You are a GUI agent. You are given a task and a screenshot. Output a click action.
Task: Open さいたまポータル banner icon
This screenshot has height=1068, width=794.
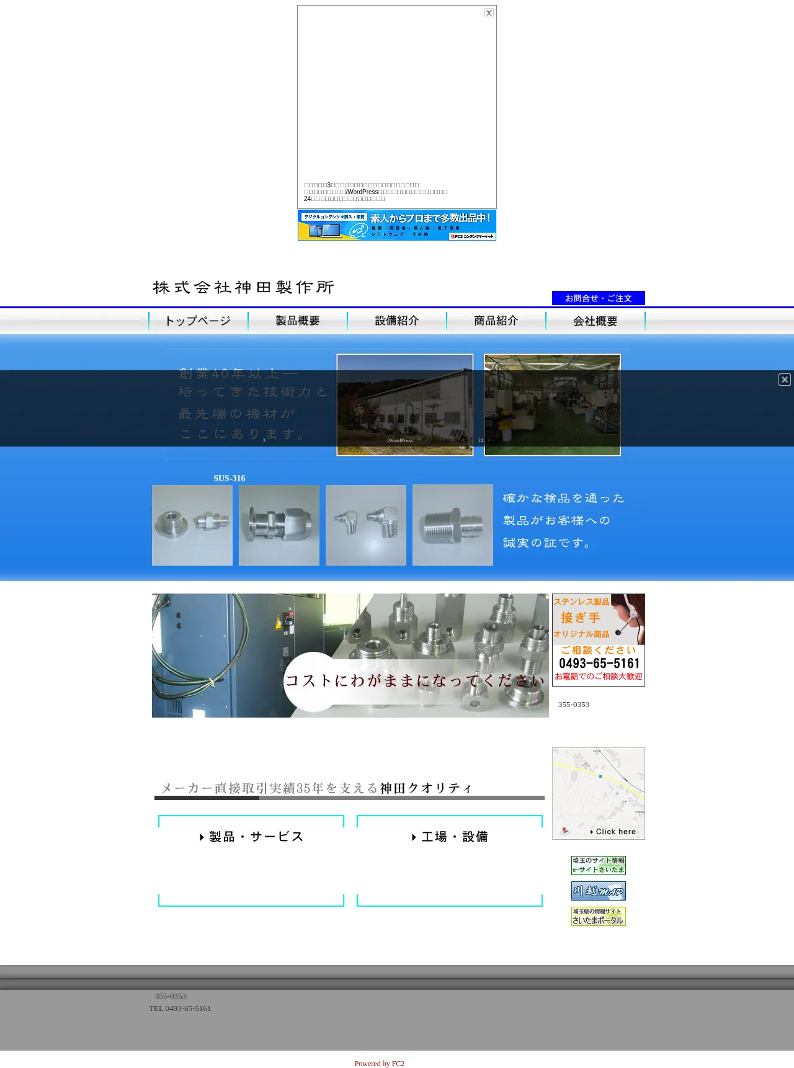pos(598,917)
